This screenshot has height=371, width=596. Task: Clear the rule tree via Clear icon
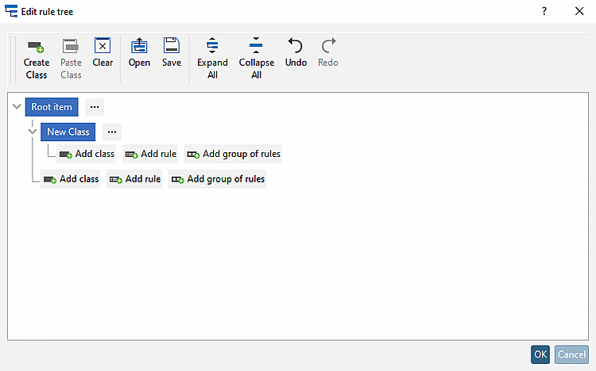point(103,52)
